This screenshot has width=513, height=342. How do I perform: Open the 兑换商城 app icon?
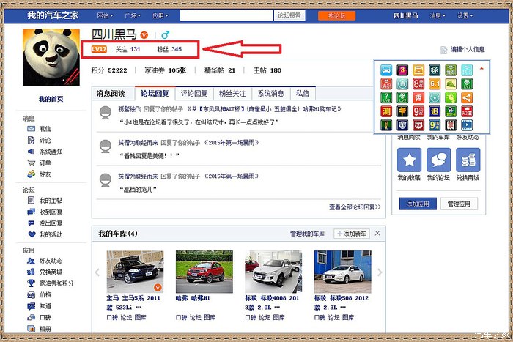pos(468,160)
